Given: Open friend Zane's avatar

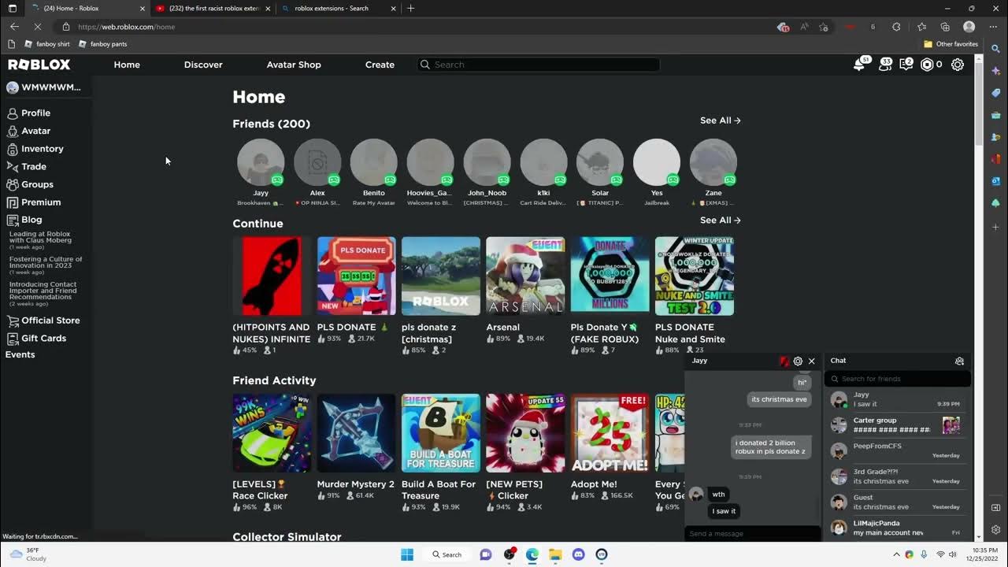Looking at the screenshot, I should pyautogui.click(x=713, y=163).
